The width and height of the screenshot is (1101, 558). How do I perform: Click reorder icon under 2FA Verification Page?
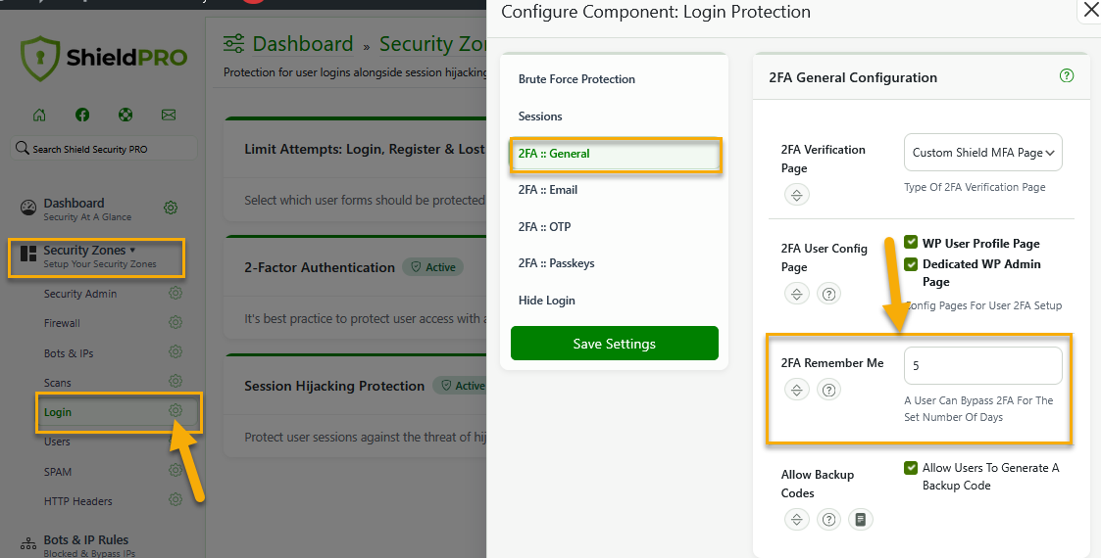tap(796, 194)
